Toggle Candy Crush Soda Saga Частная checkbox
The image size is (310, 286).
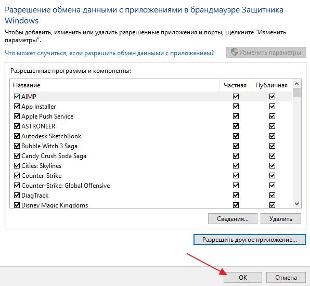tap(236, 156)
